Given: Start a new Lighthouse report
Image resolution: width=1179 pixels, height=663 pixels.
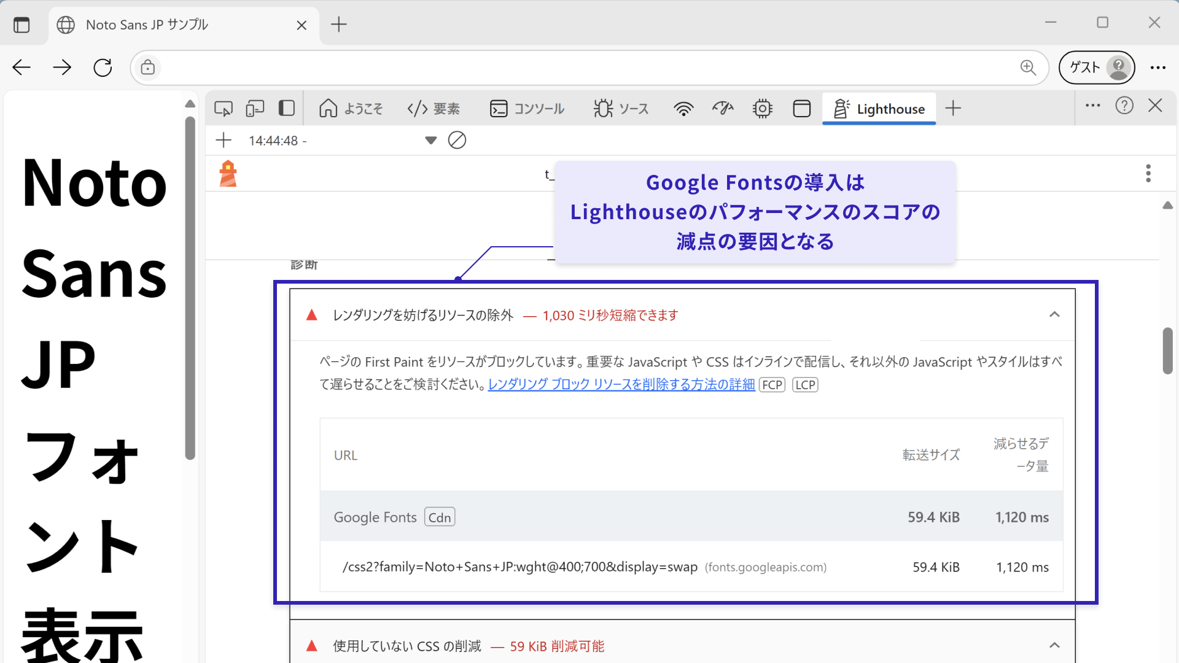Looking at the screenshot, I should tap(224, 141).
